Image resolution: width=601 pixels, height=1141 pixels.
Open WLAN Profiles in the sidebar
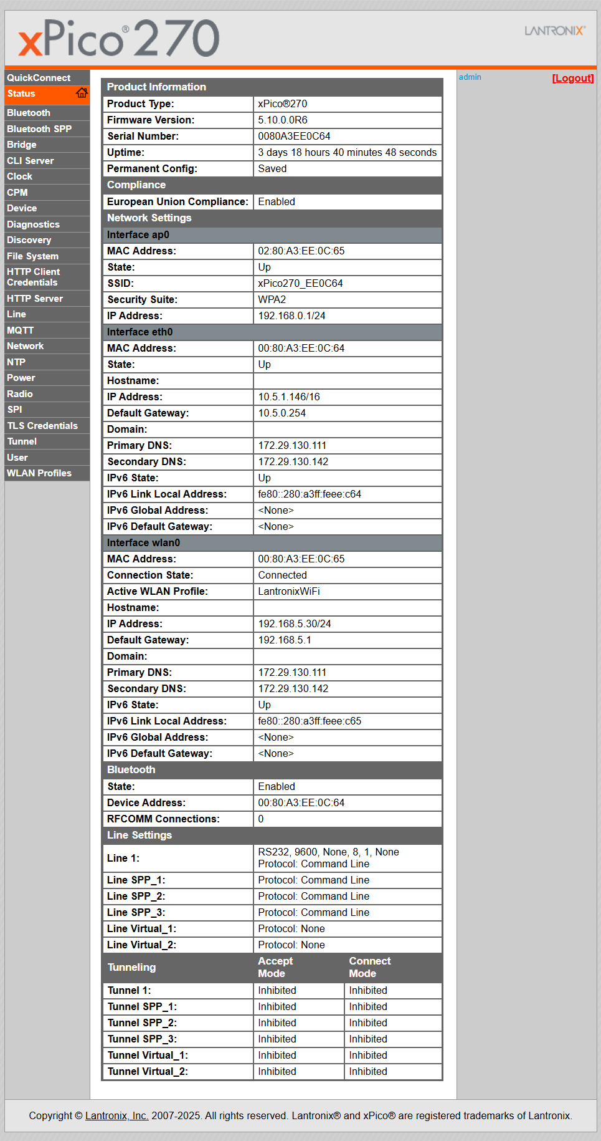(x=47, y=473)
